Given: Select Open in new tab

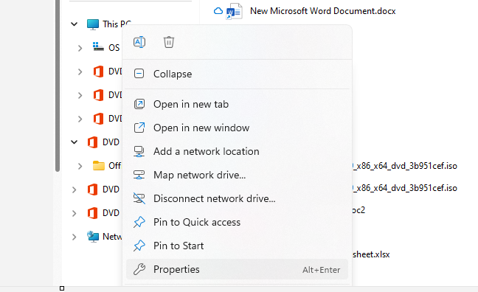Looking at the screenshot, I should click(x=237, y=104).
